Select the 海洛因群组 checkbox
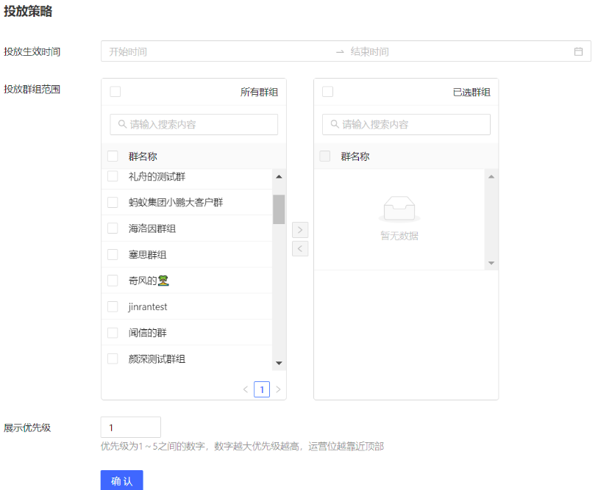The width and height of the screenshot is (598, 490). 113,228
